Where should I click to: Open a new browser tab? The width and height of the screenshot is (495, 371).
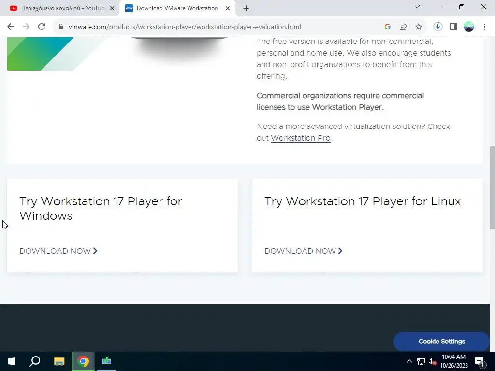[x=246, y=9]
